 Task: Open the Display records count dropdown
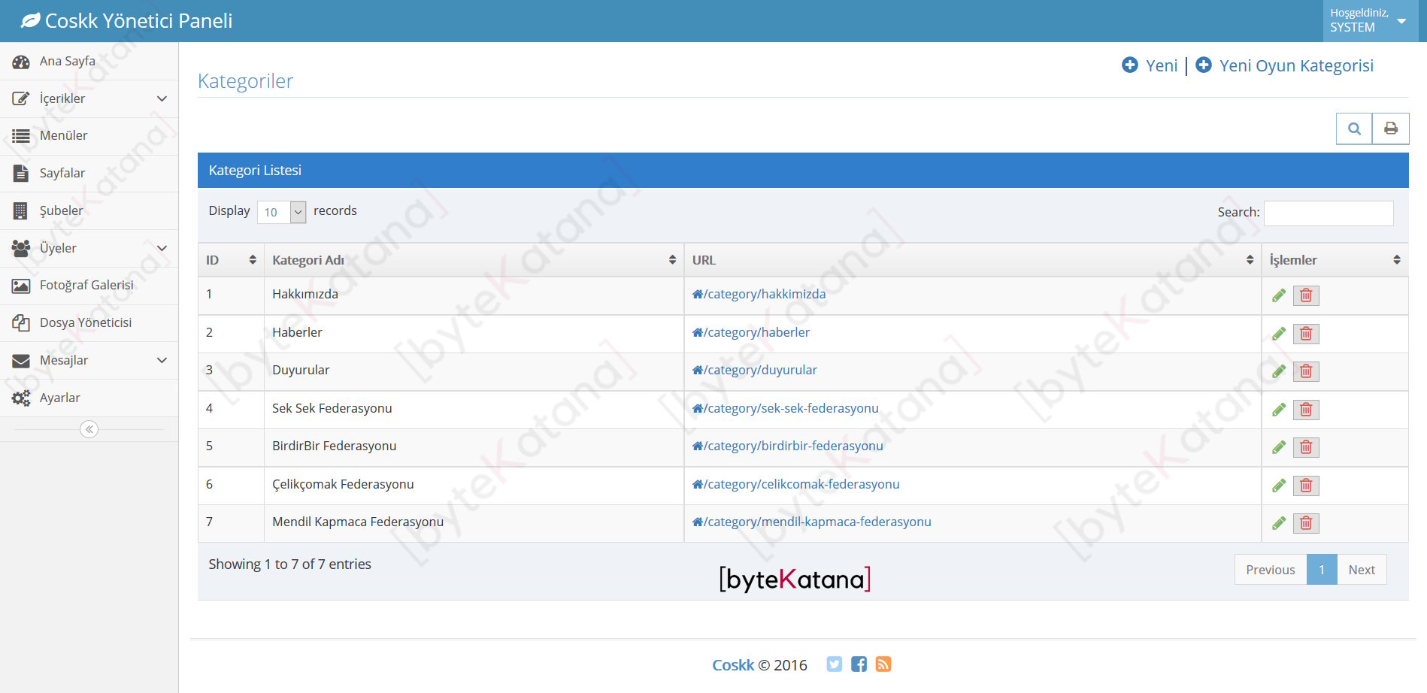coord(281,212)
